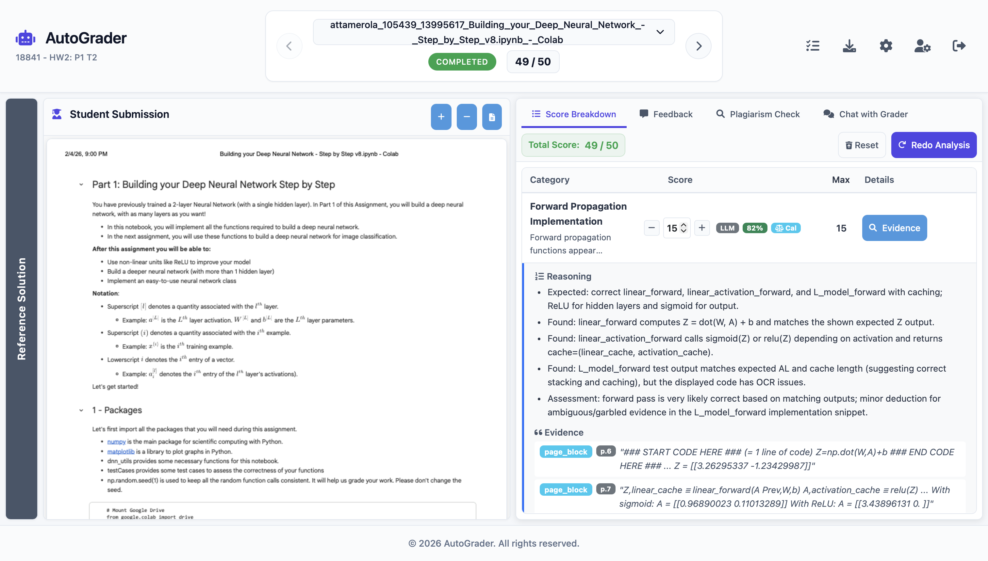Open settings gear icon
This screenshot has height=561, width=988.
(886, 46)
